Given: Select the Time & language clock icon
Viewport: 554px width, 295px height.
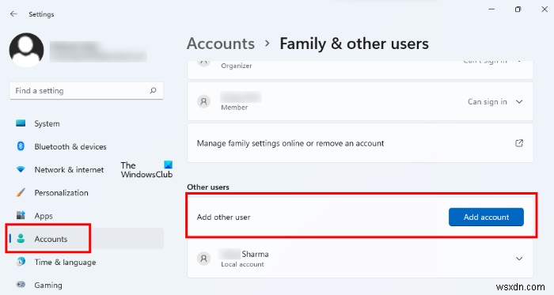Looking at the screenshot, I should 21,262.
